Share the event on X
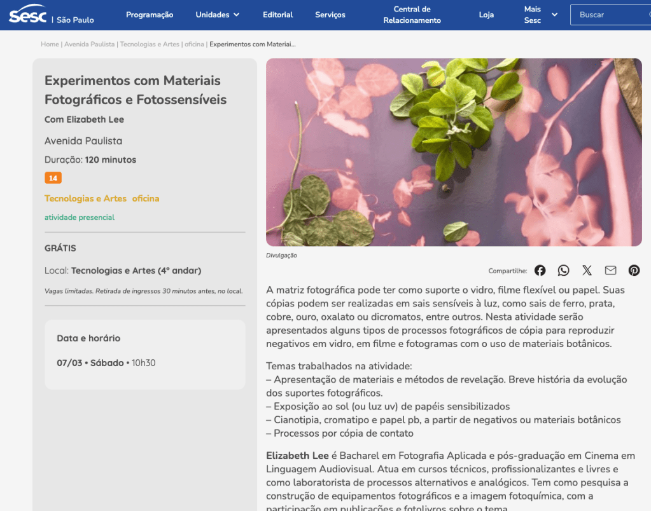 pyautogui.click(x=587, y=270)
